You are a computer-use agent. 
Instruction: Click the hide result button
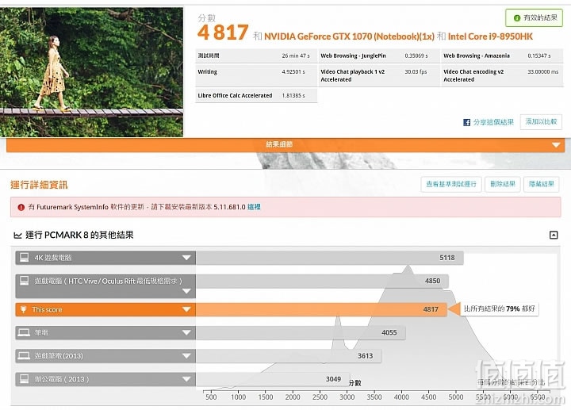(x=541, y=184)
